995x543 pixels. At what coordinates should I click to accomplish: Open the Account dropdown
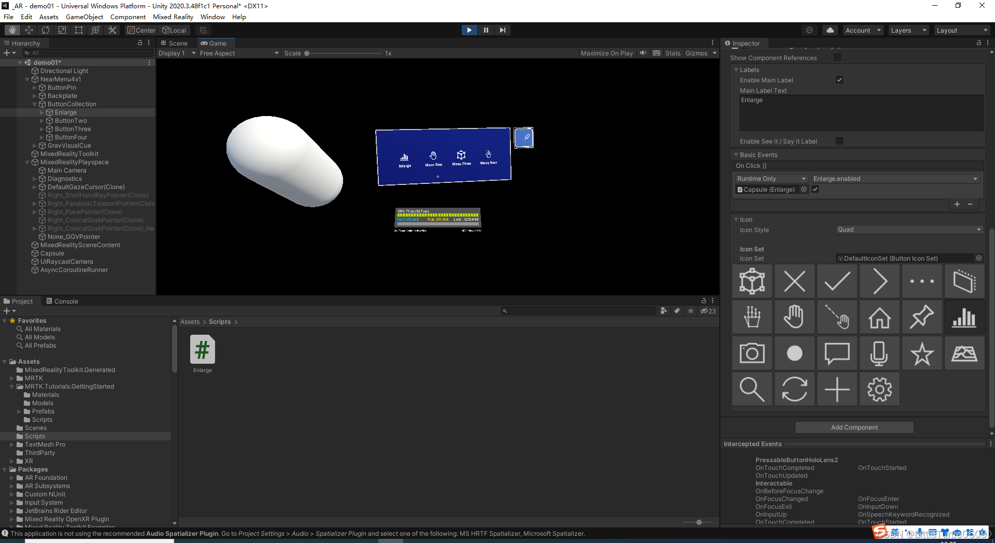point(863,30)
